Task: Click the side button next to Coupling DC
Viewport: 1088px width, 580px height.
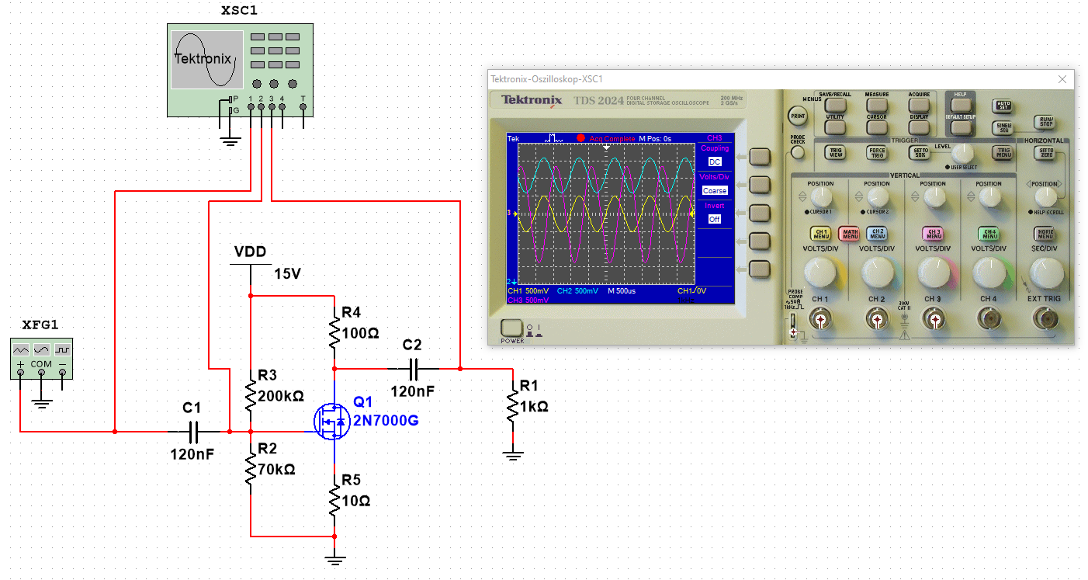Action: [760, 158]
